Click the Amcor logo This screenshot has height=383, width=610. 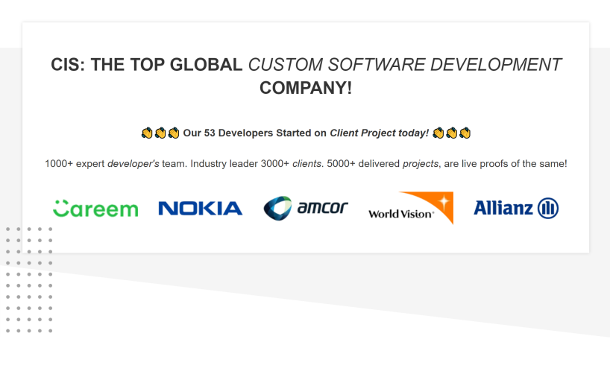306,208
